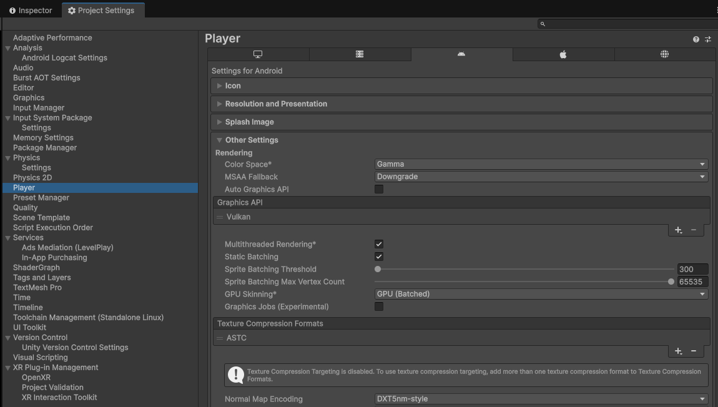718x407 pixels.
Task: Open OpenXR settings
Action: tap(36, 378)
